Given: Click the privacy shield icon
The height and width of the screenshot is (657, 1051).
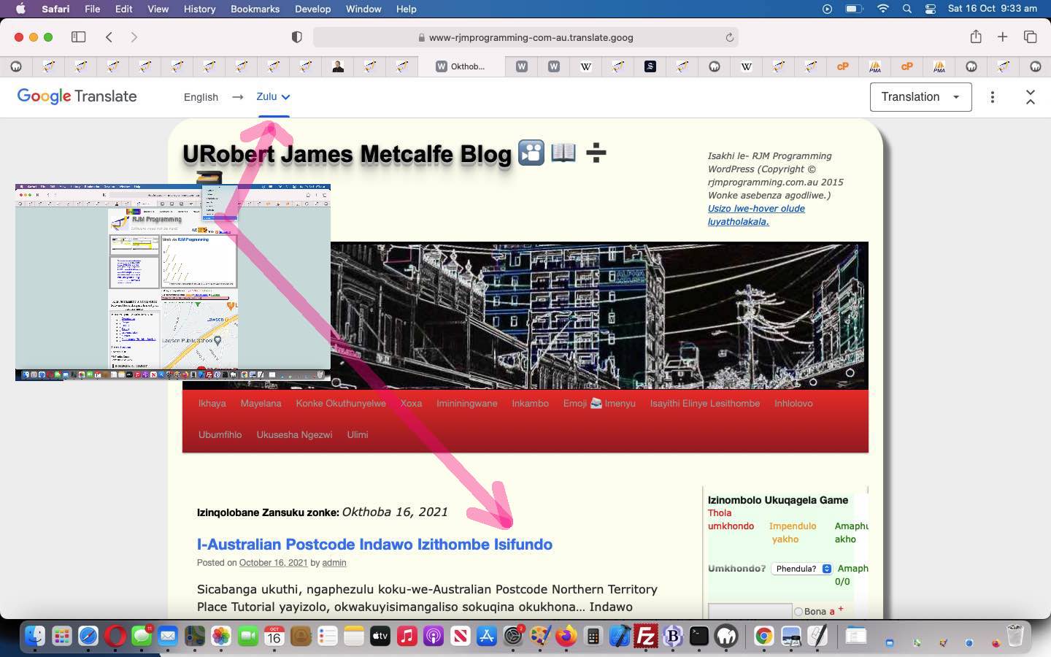Looking at the screenshot, I should pos(297,37).
